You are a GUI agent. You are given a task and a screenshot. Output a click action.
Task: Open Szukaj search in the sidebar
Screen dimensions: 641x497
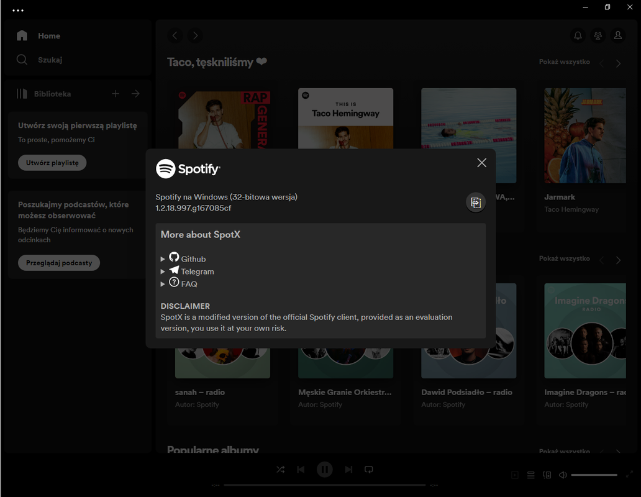tap(50, 60)
